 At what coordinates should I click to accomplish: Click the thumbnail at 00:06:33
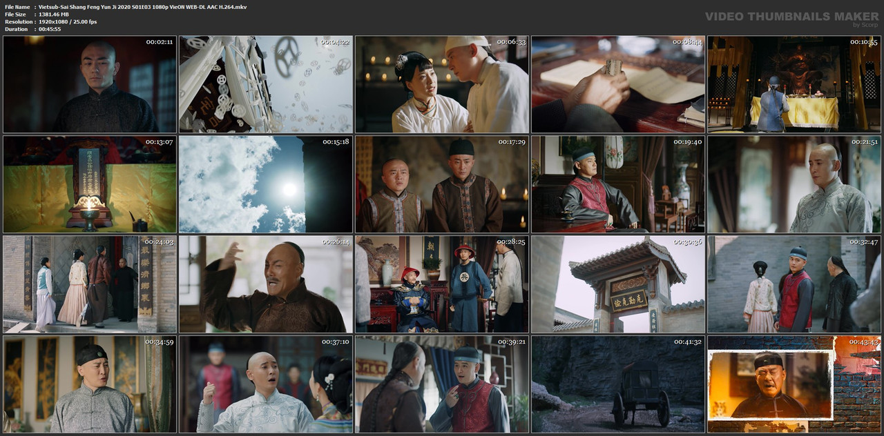(442, 84)
